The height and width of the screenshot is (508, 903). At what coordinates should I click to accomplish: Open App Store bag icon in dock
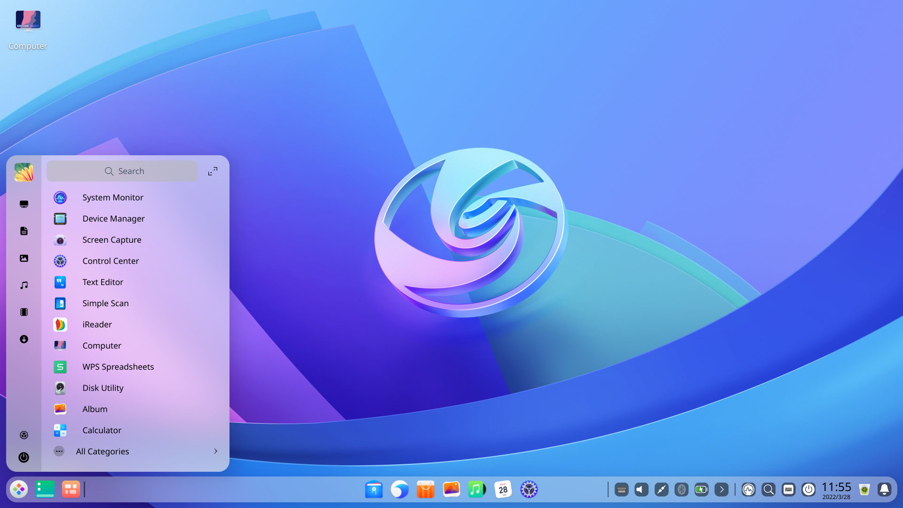[x=426, y=490]
